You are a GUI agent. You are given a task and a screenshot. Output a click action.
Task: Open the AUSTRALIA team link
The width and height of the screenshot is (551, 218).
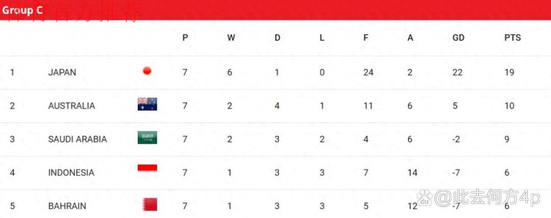(72, 106)
